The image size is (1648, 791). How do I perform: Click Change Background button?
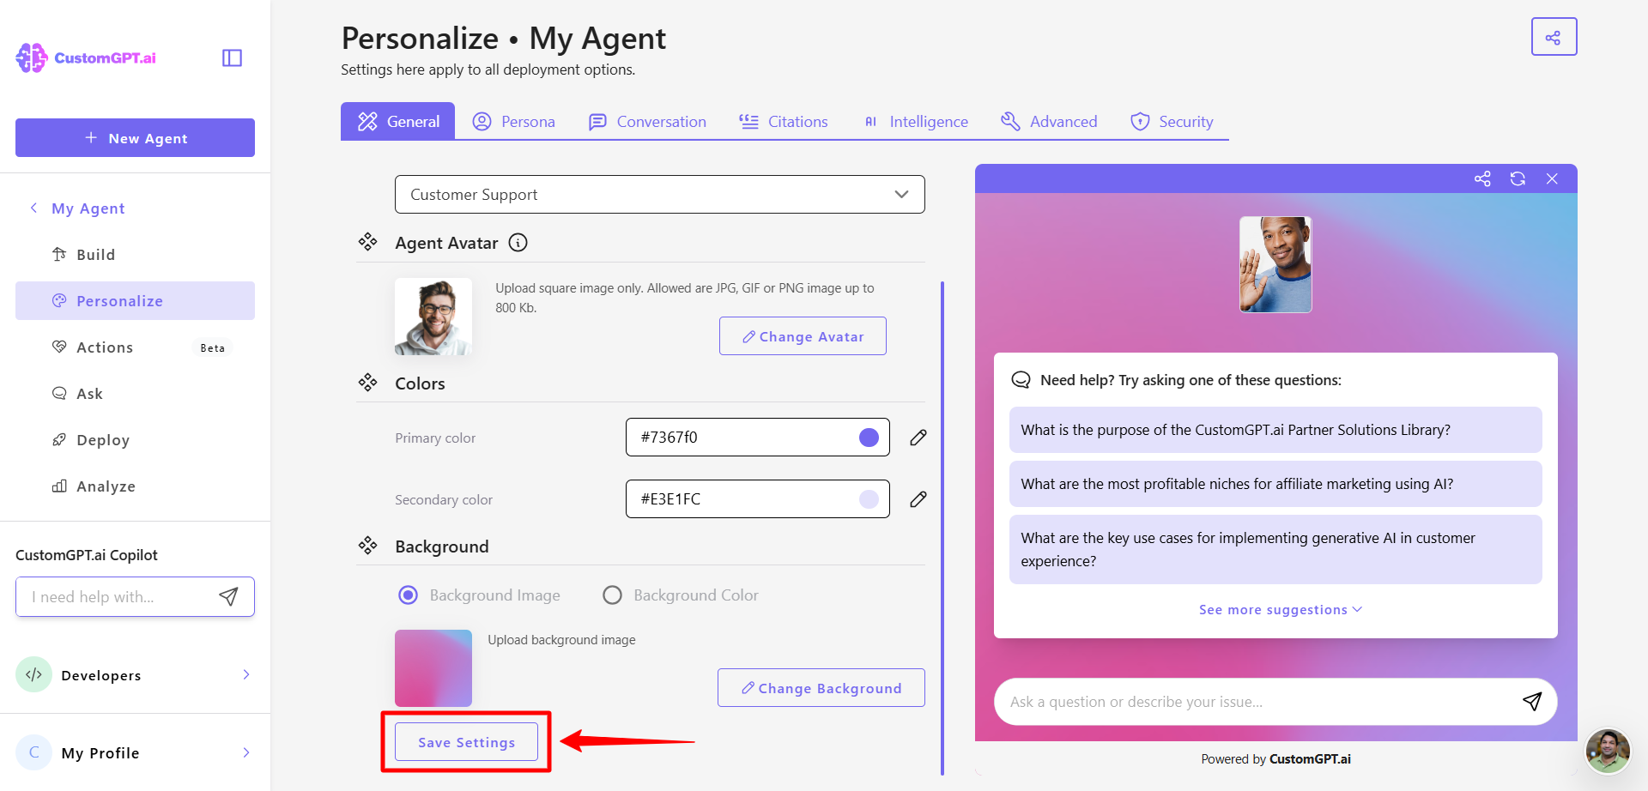pos(821,688)
